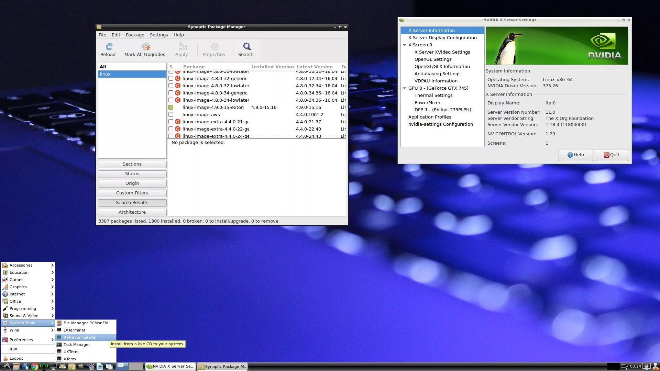Open Task Manager from submenu

[x=76, y=345]
